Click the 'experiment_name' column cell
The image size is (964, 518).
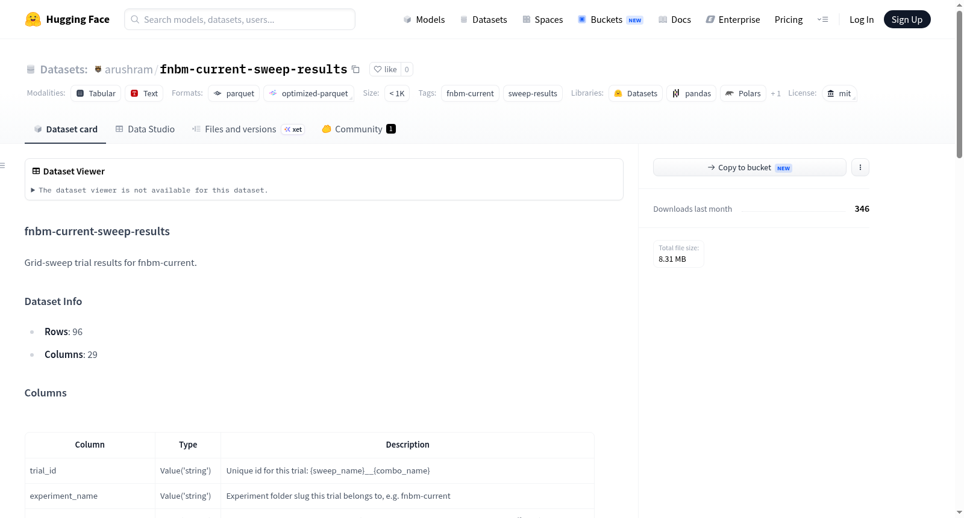90,496
